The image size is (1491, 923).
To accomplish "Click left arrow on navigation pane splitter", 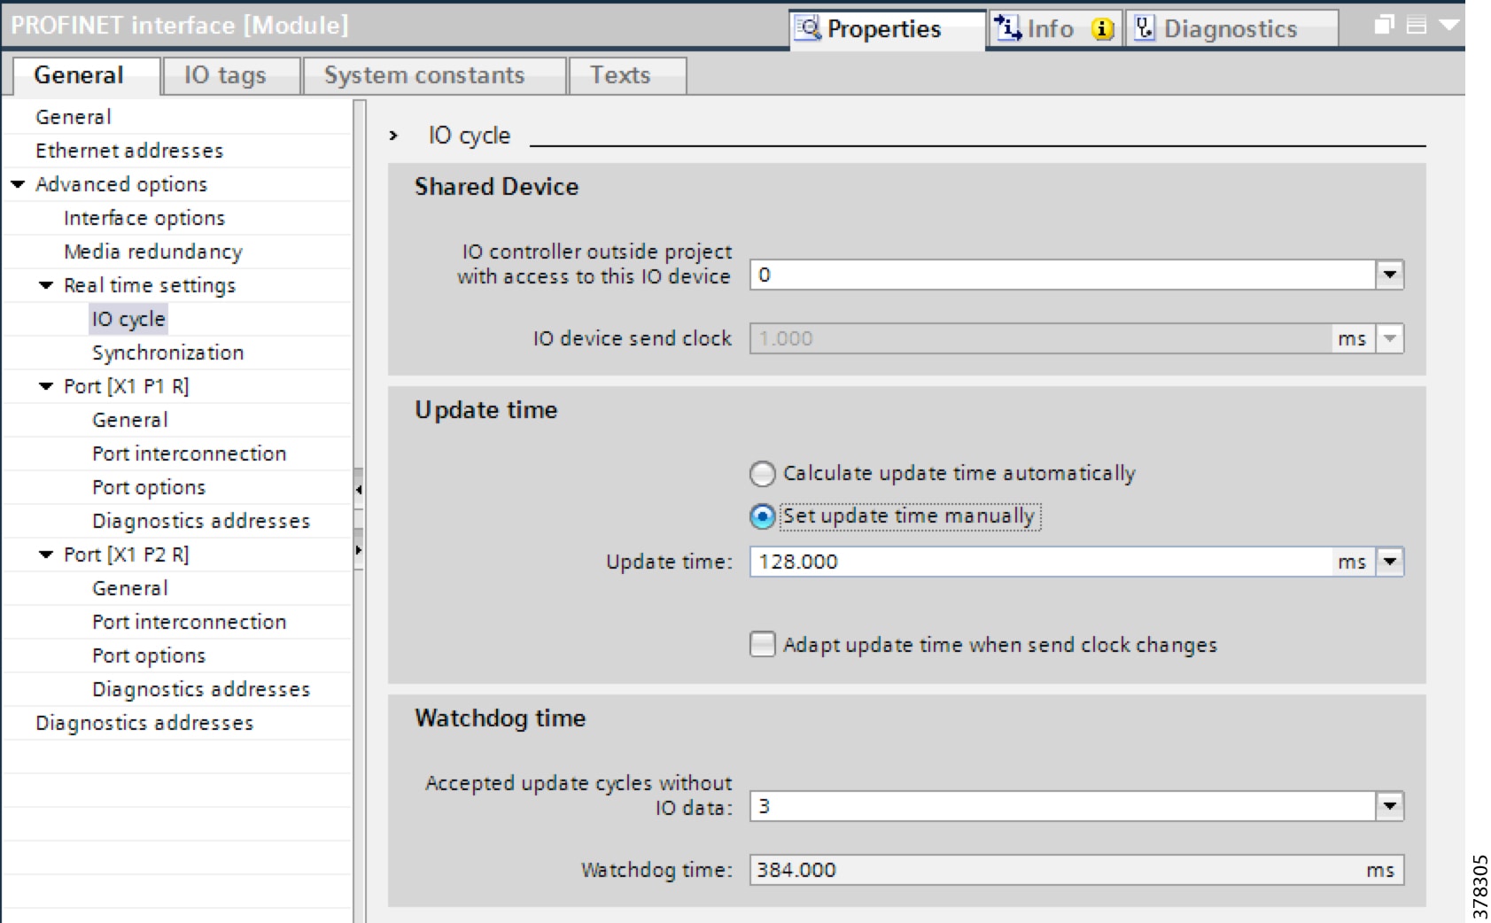I will (x=358, y=489).
